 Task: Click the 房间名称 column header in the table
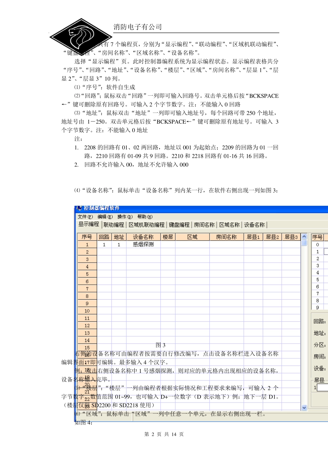click(x=226, y=237)
